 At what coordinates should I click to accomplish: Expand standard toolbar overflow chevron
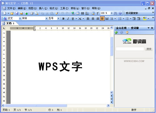pos(153,12)
